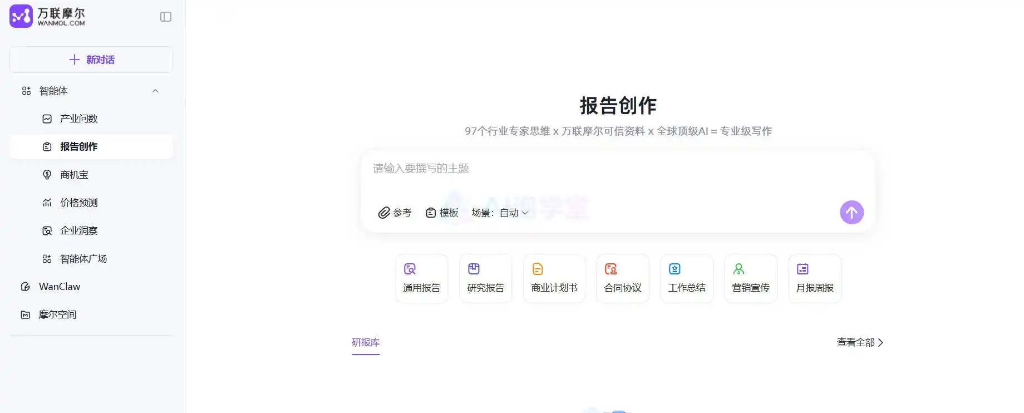Click the purple send arrow button
Image resolution: width=1024 pixels, height=413 pixels.
click(x=851, y=212)
